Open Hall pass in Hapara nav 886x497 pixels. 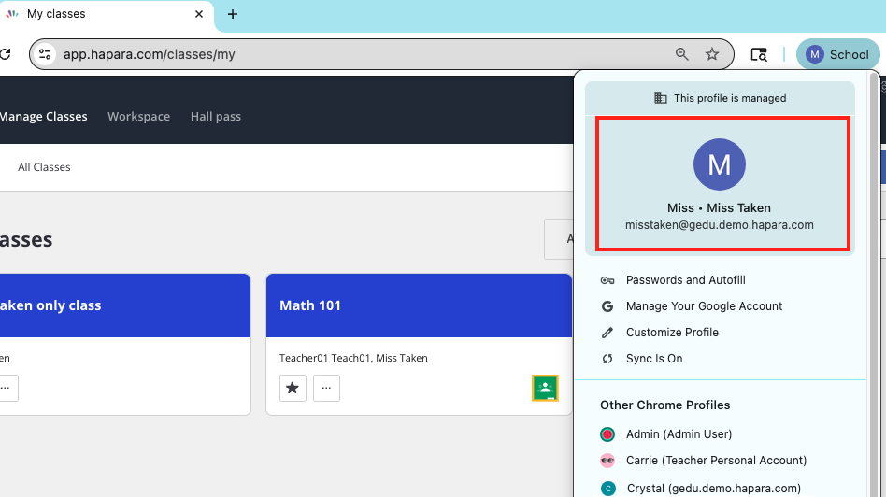pos(216,117)
